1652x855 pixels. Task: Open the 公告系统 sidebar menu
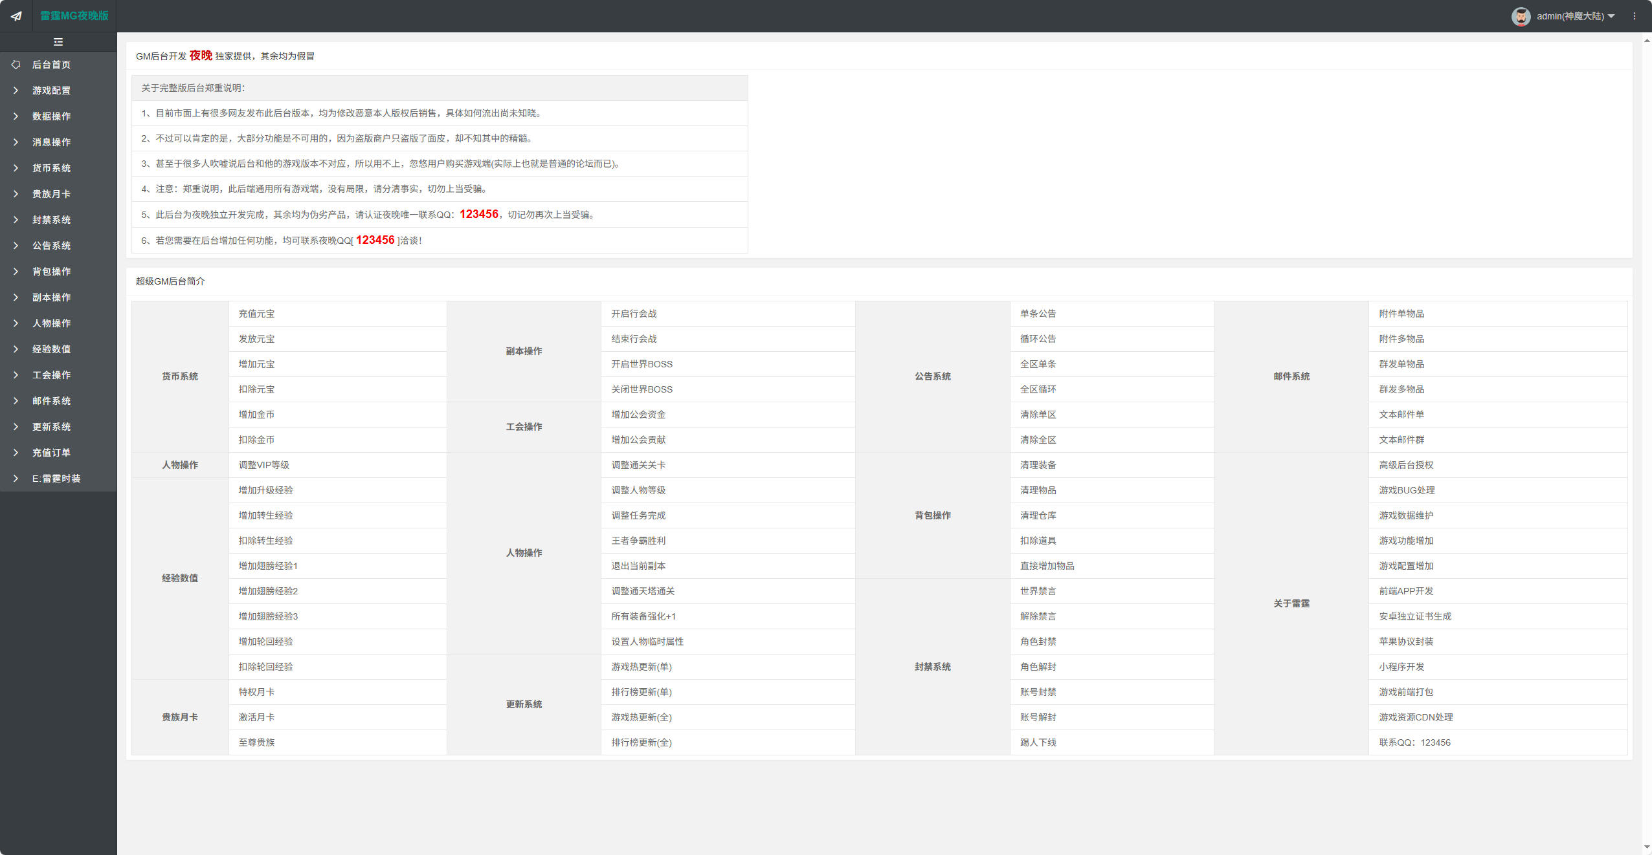(52, 246)
